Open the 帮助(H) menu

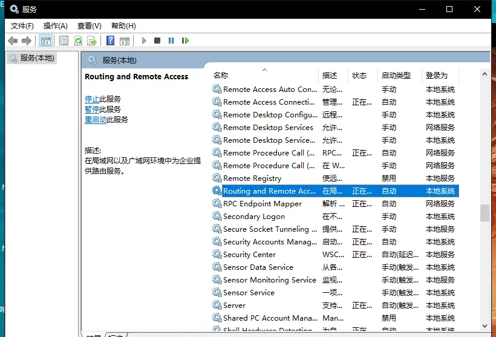(123, 26)
